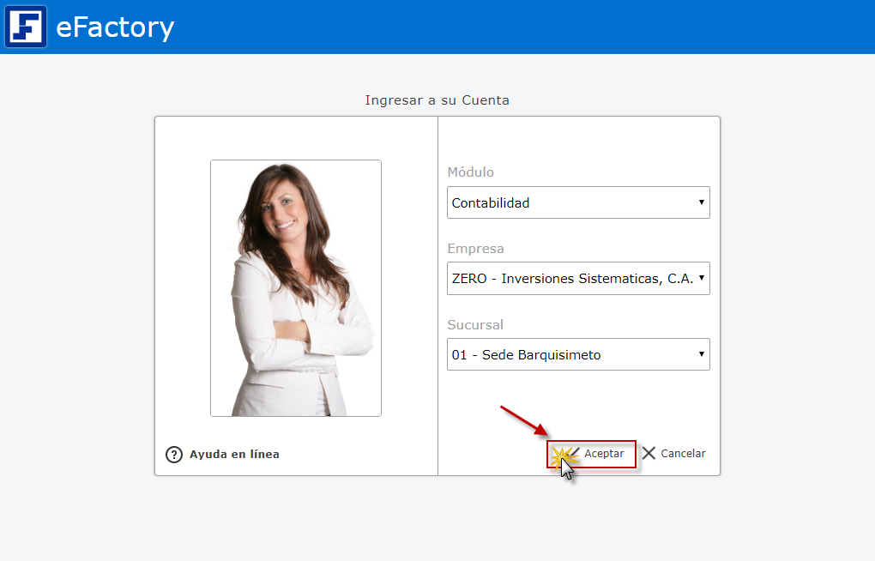Open the Empresa dropdown showing ZERO - Inversiones

coord(570,279)
